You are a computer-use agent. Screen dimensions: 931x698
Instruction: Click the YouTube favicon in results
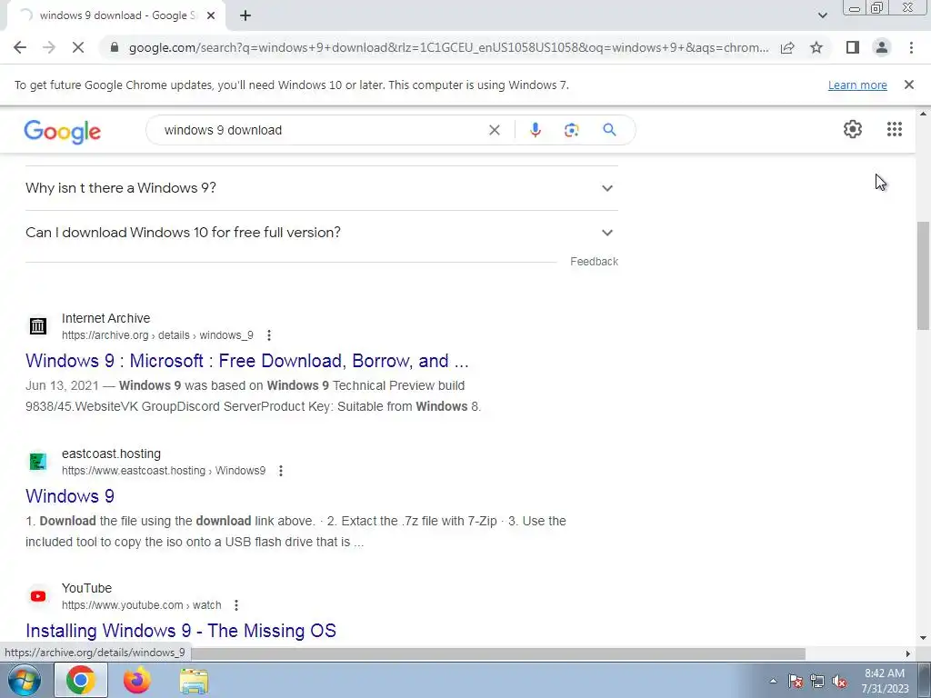click(x=38, y=596)
